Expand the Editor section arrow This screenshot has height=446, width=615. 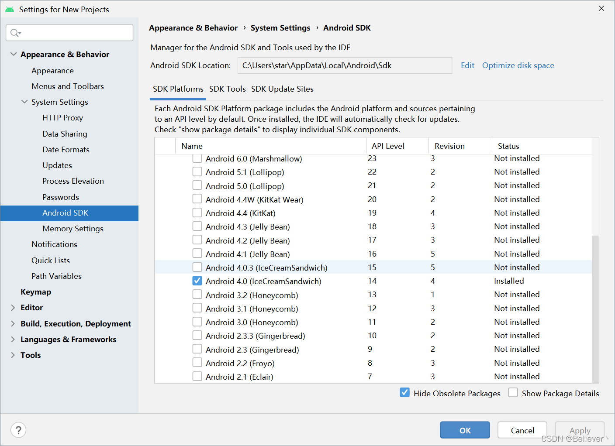tap(13, 308)
